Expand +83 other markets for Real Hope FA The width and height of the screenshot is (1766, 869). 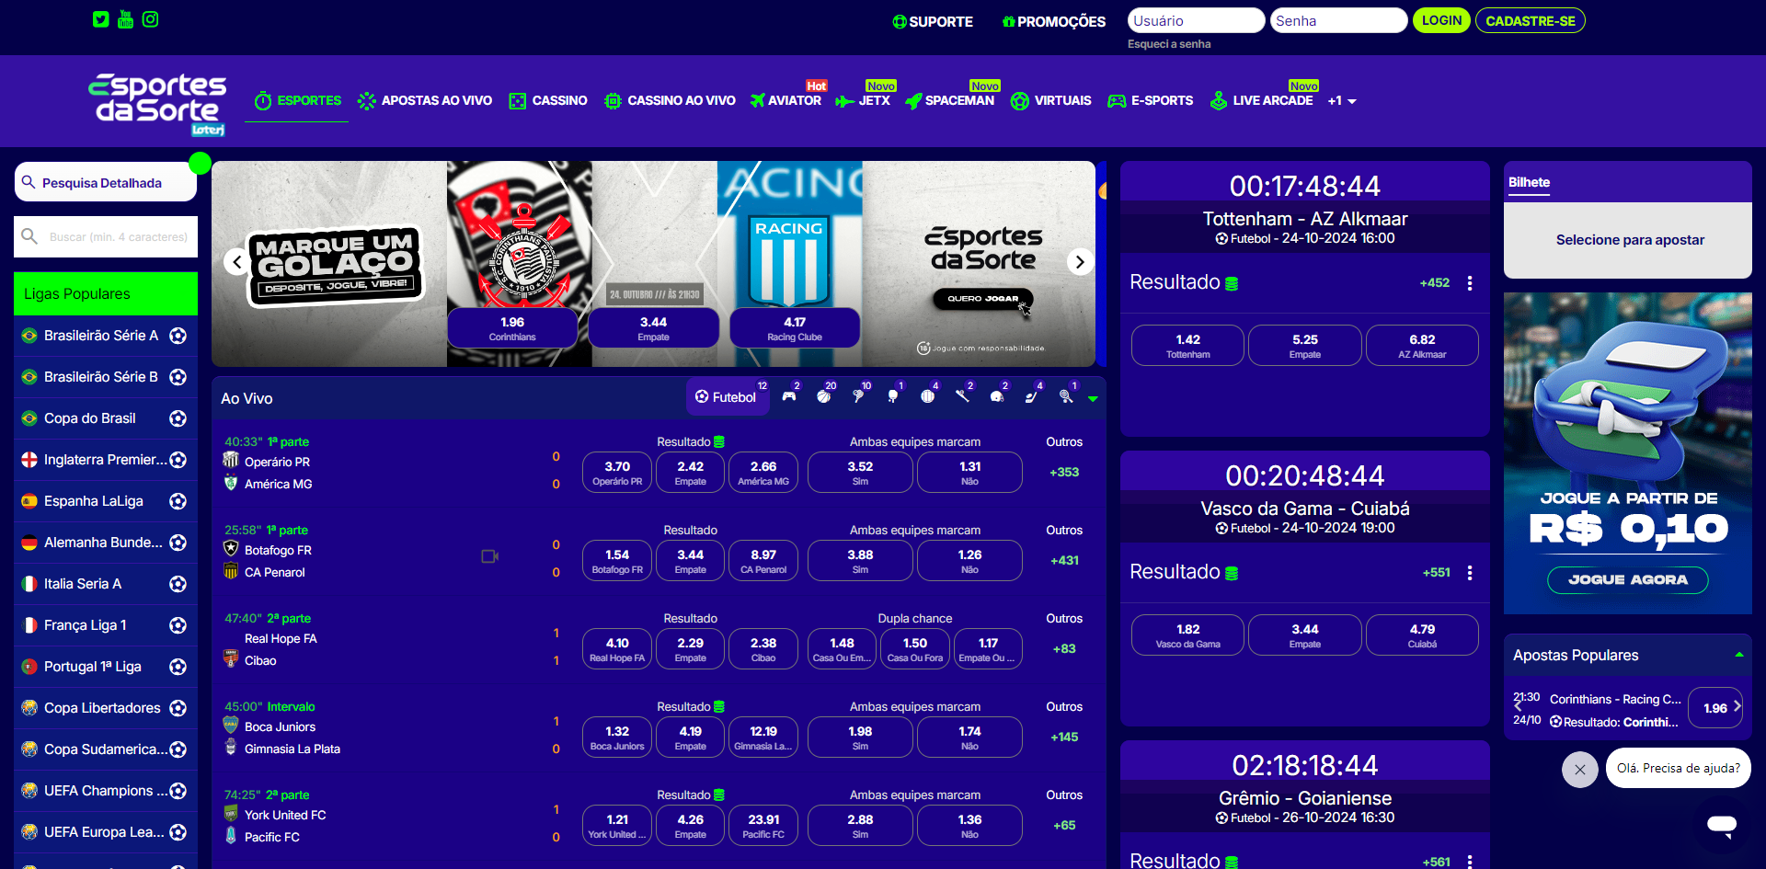click(1064, 648)
